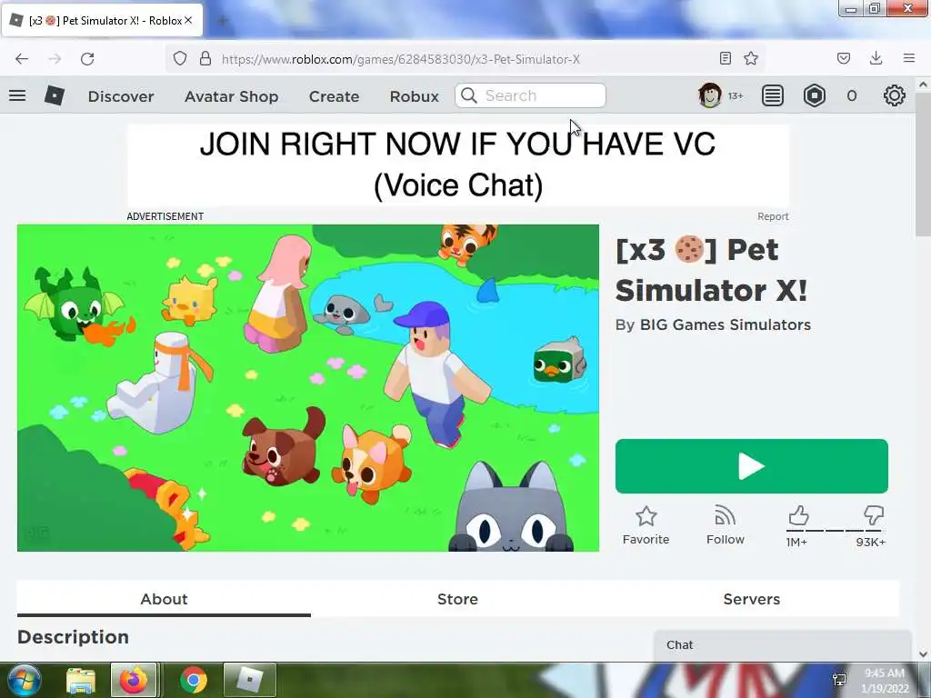Open the Roblox hamburger navigation menu

(x=17, y=95)
